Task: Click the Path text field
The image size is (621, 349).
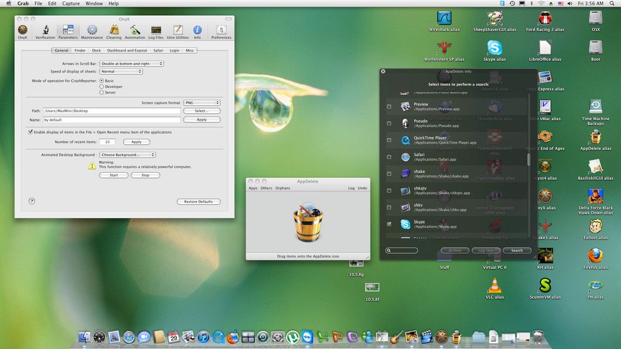Action: (112, 111)
